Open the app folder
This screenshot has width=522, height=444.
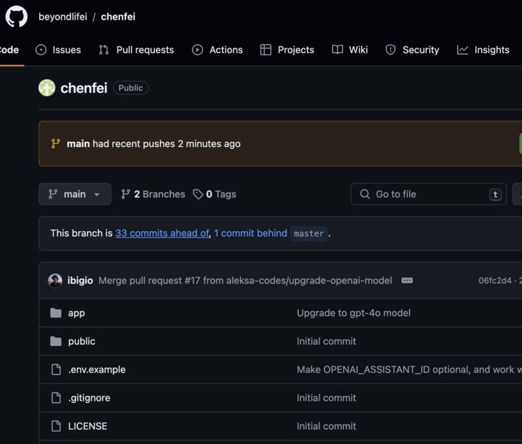76,313
